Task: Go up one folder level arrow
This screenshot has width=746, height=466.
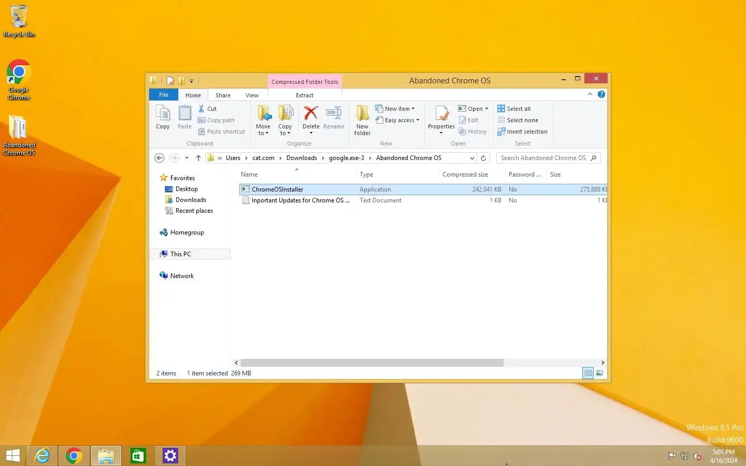Action: click(198, 158)
